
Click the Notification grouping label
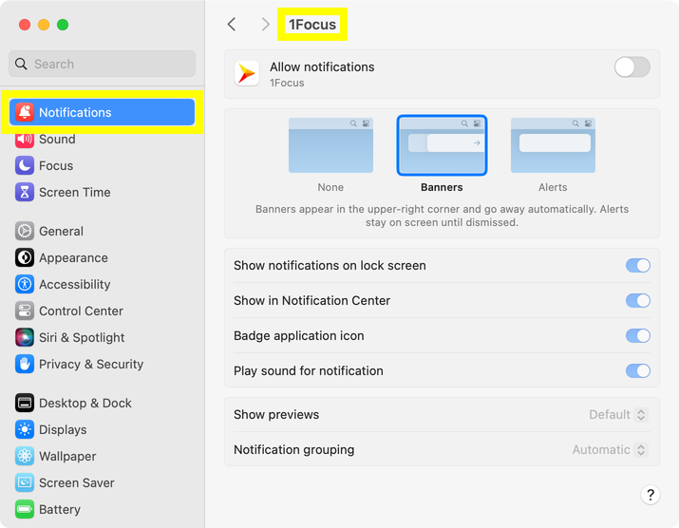tap(294, 449)
